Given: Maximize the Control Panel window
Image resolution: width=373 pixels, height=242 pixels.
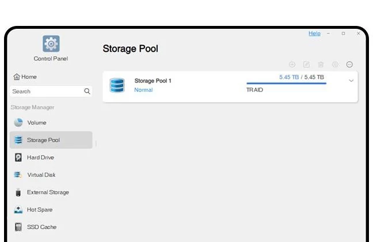Looking at the screenshot, I should point(343,33).
